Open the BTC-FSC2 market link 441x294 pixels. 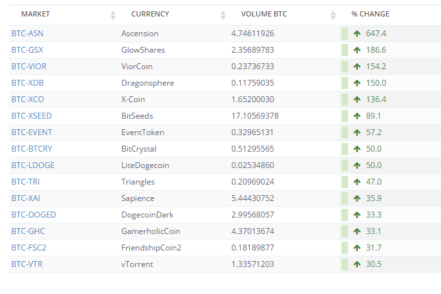29,248
